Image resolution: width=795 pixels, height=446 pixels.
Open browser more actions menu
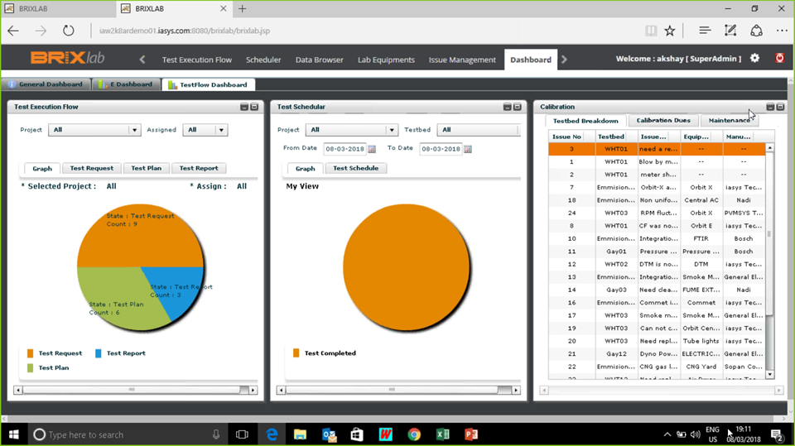point(782,31)
